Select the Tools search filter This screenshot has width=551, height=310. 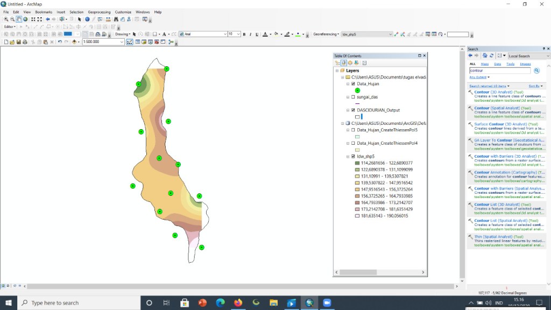coord(510,64)
